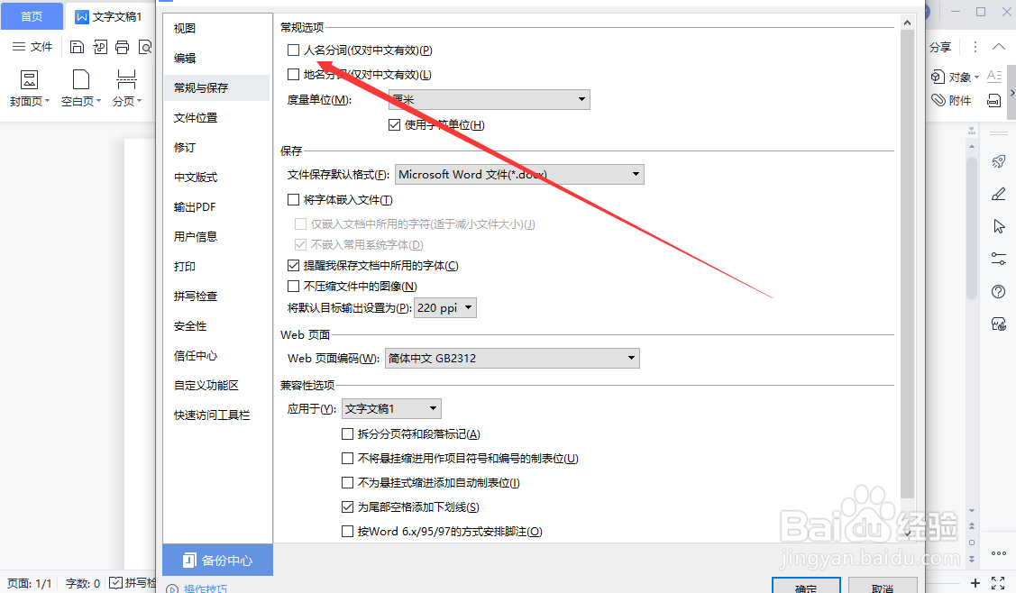
Task: Change the 220 ppi output resolution value
Action: pyautogui.click(x=444, y=307)
